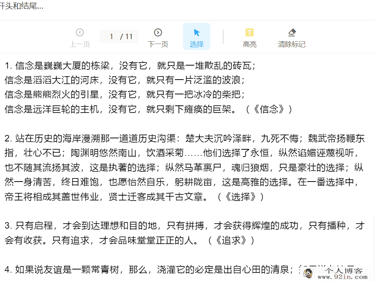Enable the 高亮 highlight tool
Viewport: 375px width, 282px height.
tap(249, 38)
